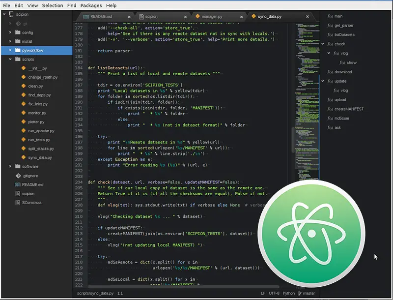The width and height of the screenshot is (393, 300).
Task: Collapse the scripts folder in tree view
Action: point(10,59)
